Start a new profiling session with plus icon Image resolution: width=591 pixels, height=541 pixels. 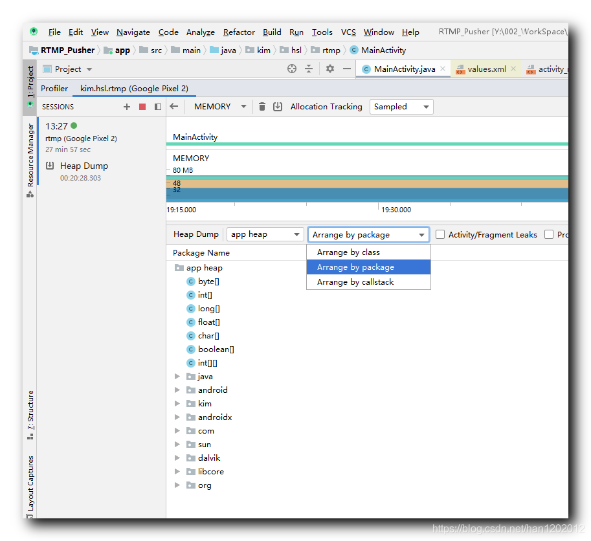(x=127, y=107)
